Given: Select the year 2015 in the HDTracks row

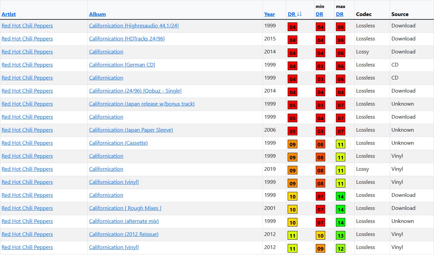Looking at the screenshot, I should pyautogui.click(x=270, y=39).
